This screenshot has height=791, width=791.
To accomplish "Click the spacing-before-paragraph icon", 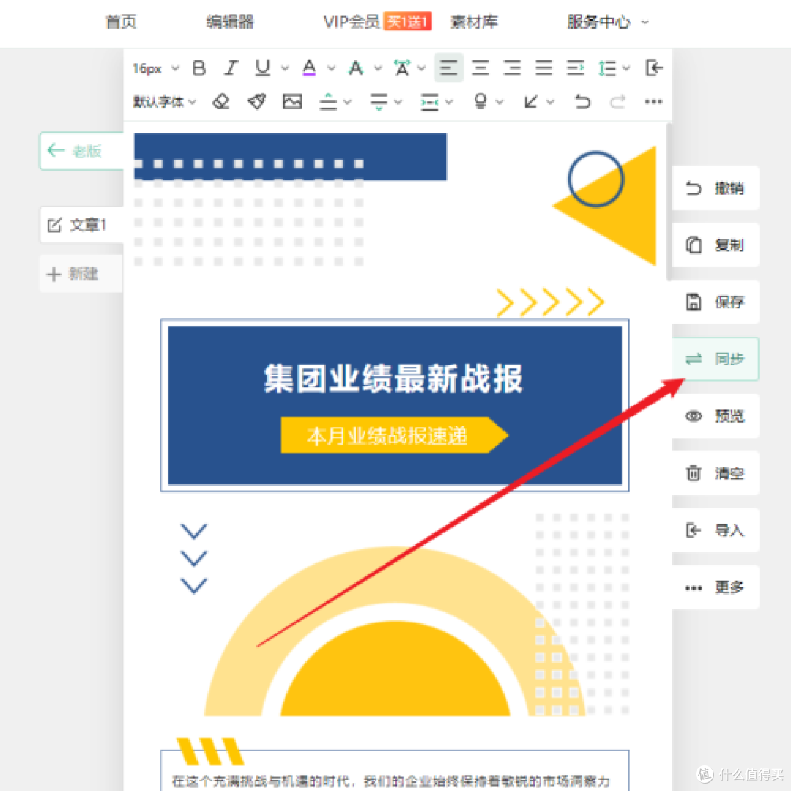I will pos(328,102).
